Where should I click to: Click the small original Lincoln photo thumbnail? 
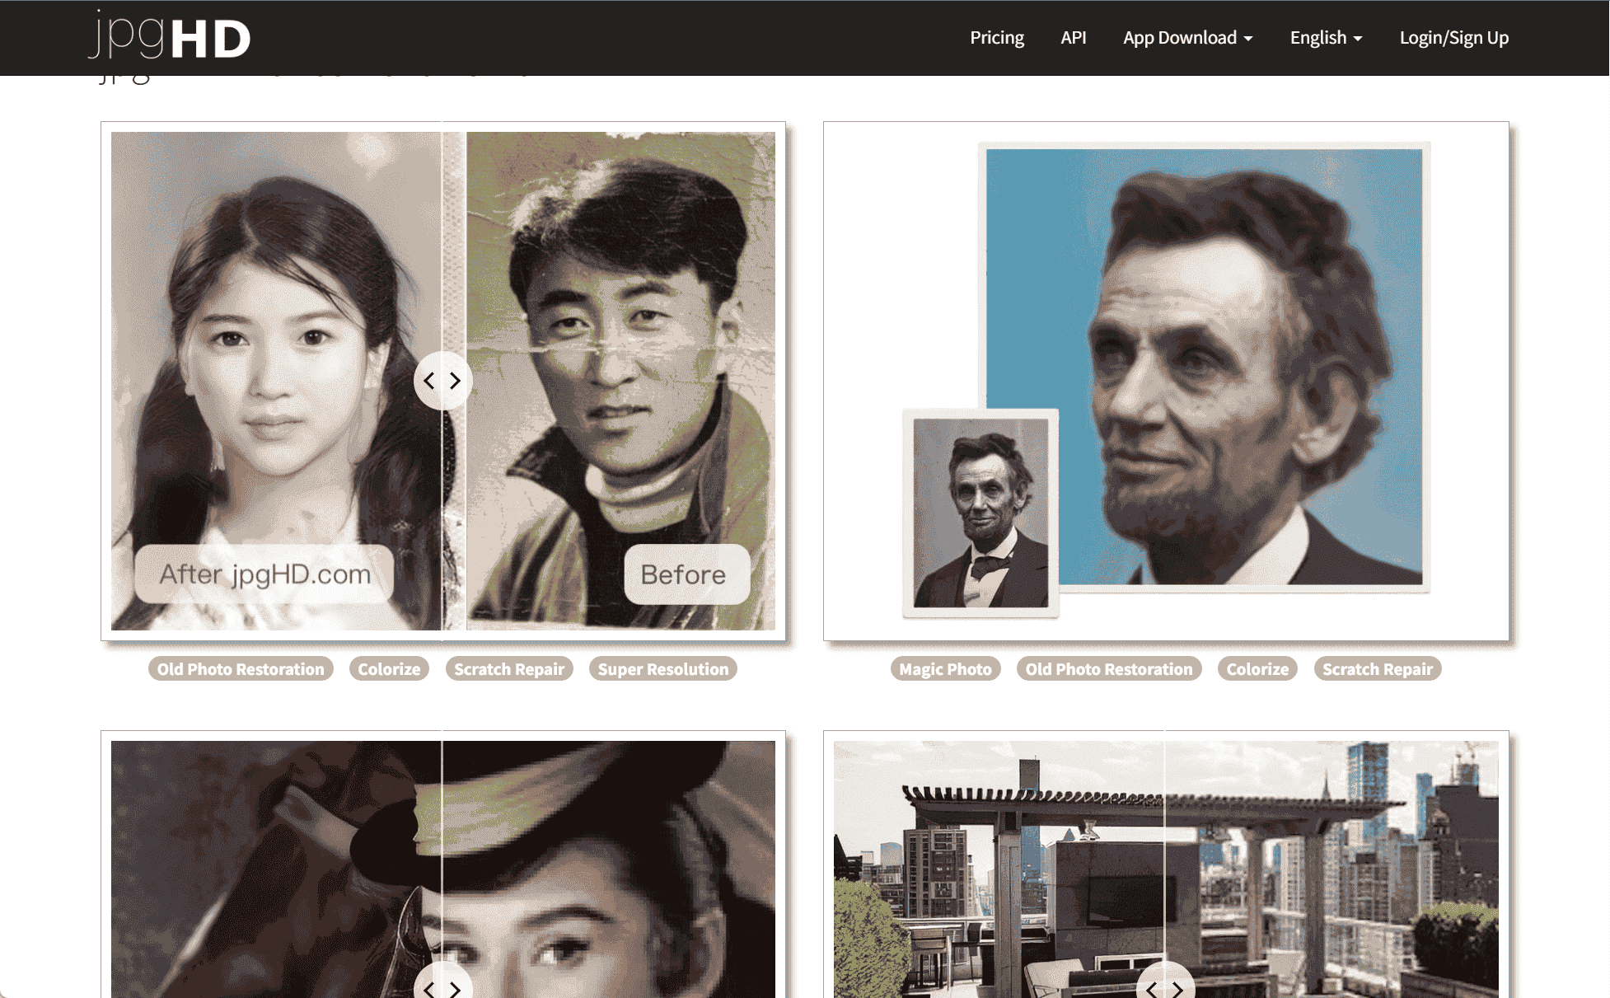981,513
